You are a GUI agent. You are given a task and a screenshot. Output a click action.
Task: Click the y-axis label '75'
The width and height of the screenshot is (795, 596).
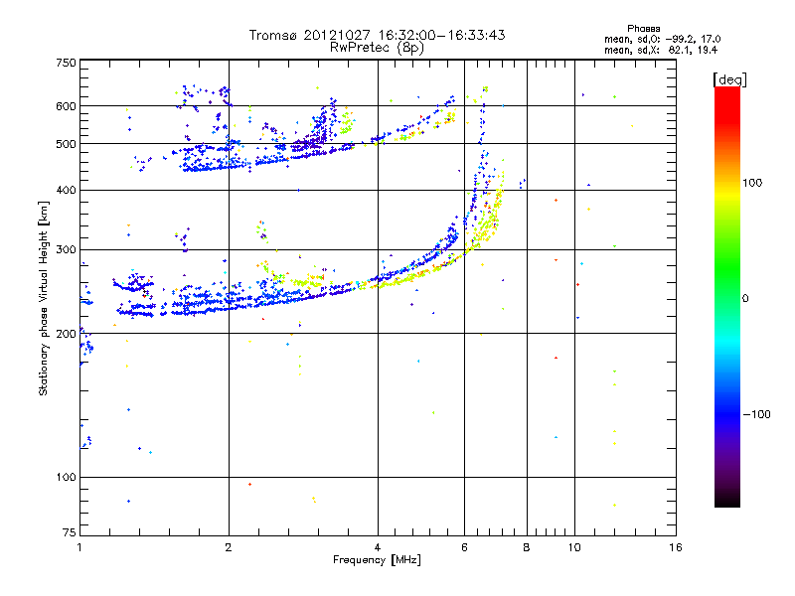(70, 532)
